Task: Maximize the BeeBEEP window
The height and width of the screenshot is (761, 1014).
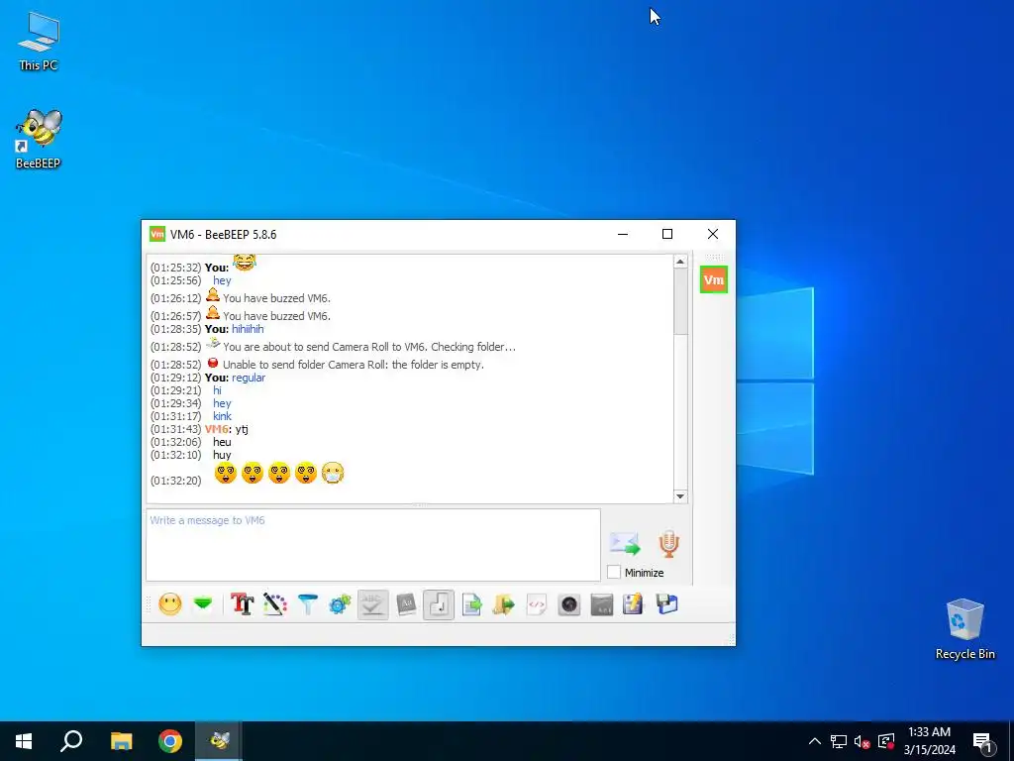Action: click(667, 234)
